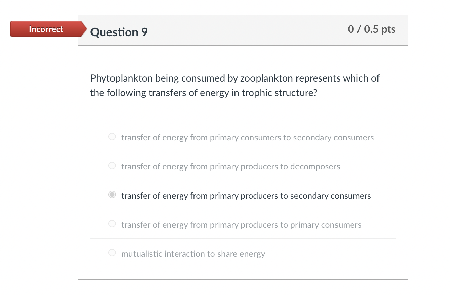Select the mutualistic interaction radio button

(112, 253)
